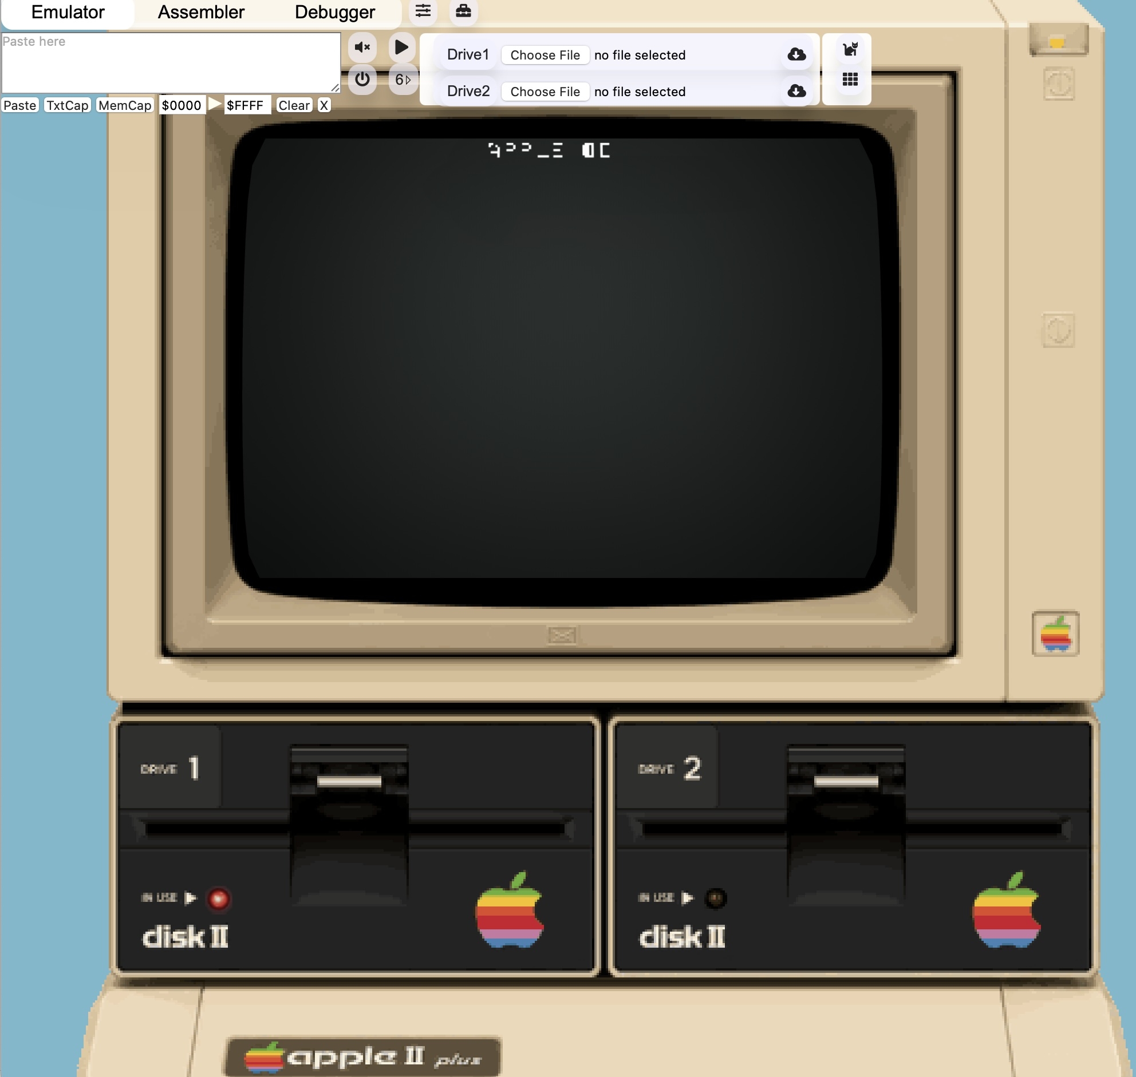Choose a file for Drive1
Screen dimensions: 1136x1077
coord(545,55)
